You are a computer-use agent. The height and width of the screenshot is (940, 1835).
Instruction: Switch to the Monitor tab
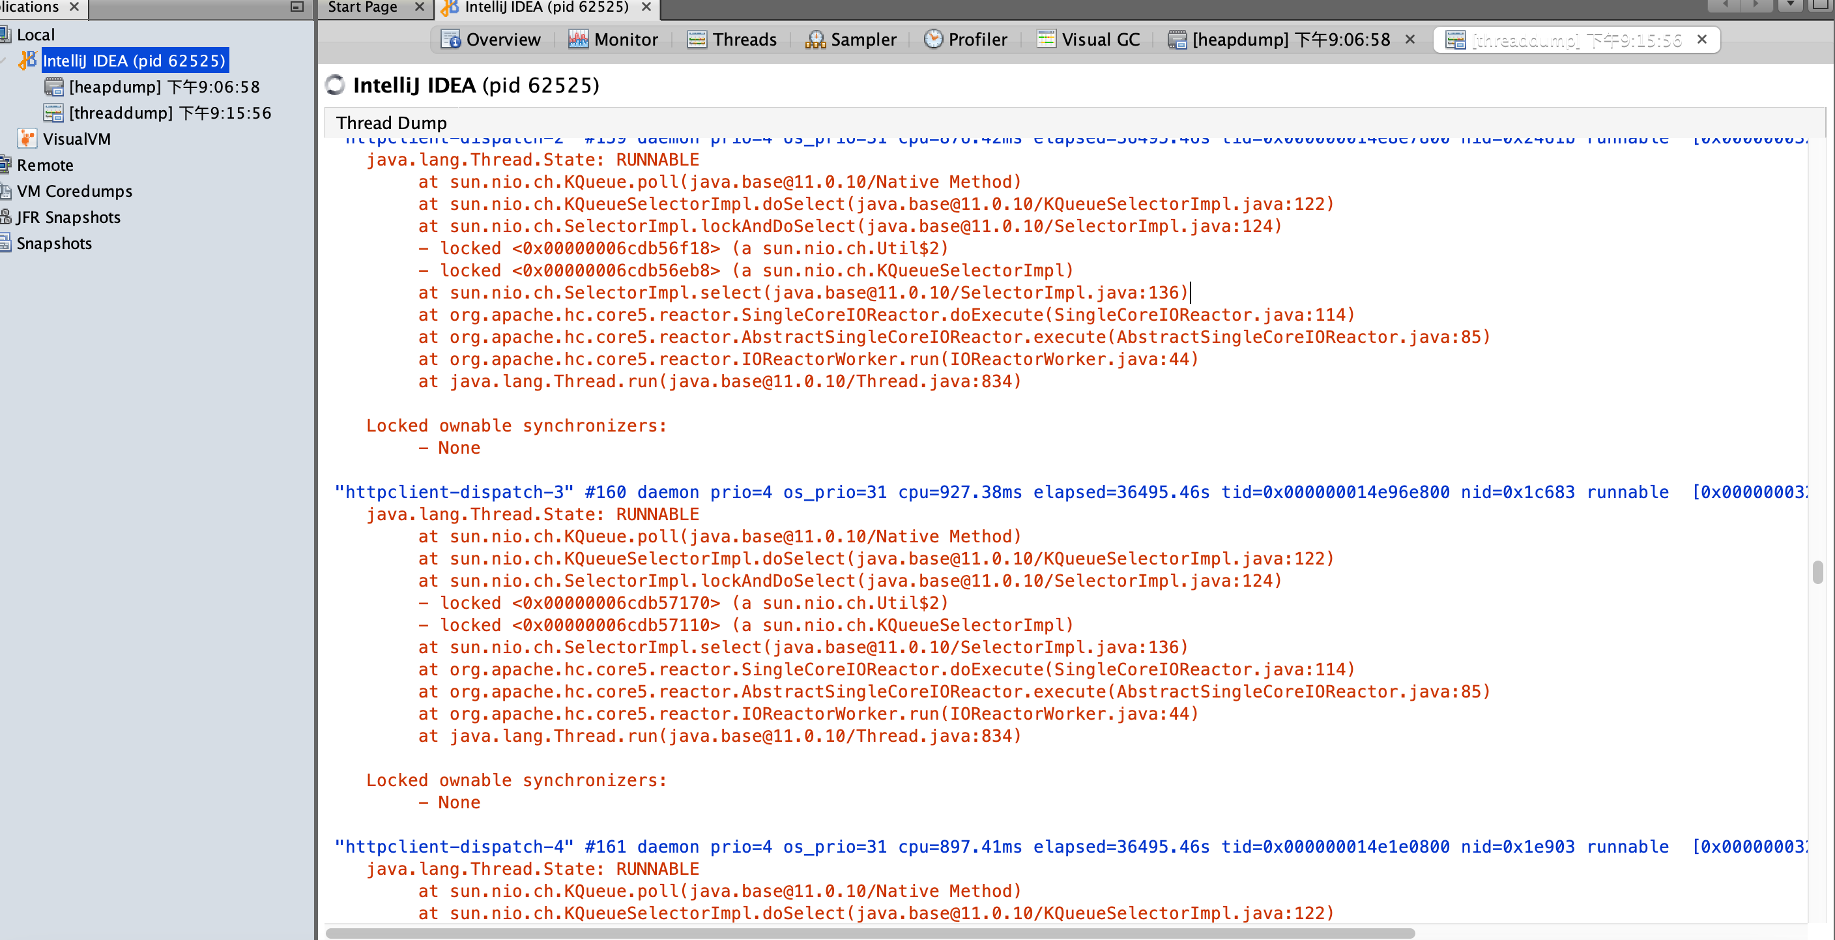click(x=613, y=39)
